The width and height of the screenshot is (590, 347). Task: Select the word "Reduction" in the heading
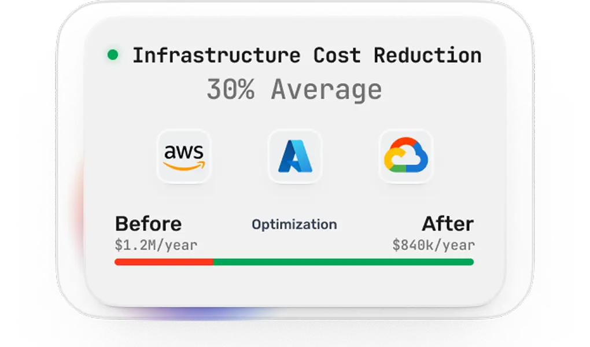(x=427, y=56)
